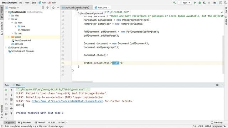Image resolution: width=228 pixels, height=128 pixels.
Task: Open slf4j StaticLoggerBinder link
Action: click(67, 101)
